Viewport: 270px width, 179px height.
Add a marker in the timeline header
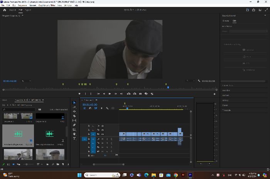click(101, 108)
